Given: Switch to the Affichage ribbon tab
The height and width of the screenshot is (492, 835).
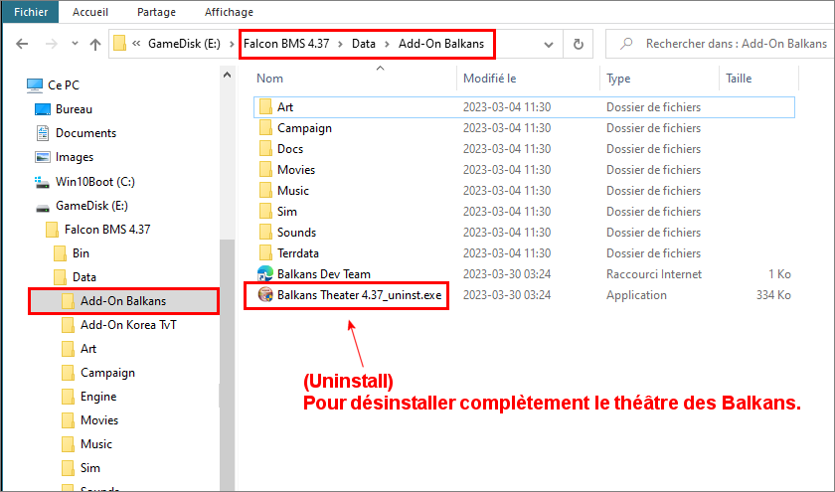Looking at the screenshot, I should click(x=230, y=12).
